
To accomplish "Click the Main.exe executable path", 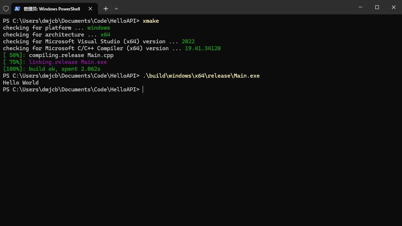I will click(x=201, y=75).
